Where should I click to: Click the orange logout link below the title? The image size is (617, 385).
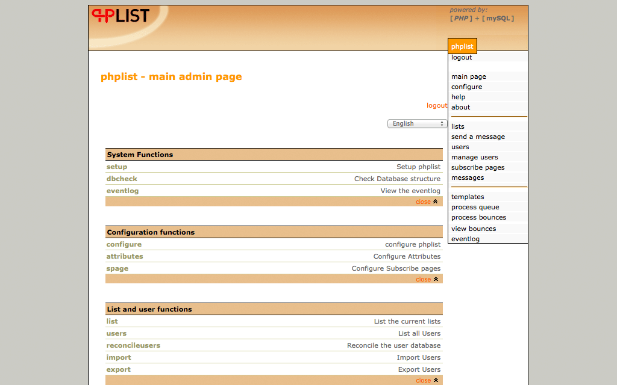437,105
